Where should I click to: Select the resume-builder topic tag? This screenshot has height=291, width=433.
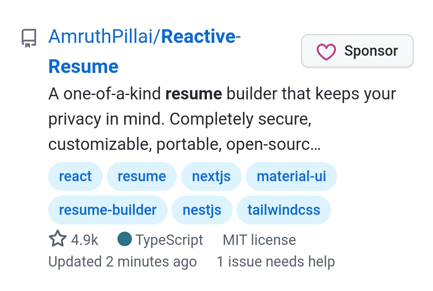(108, 210)
